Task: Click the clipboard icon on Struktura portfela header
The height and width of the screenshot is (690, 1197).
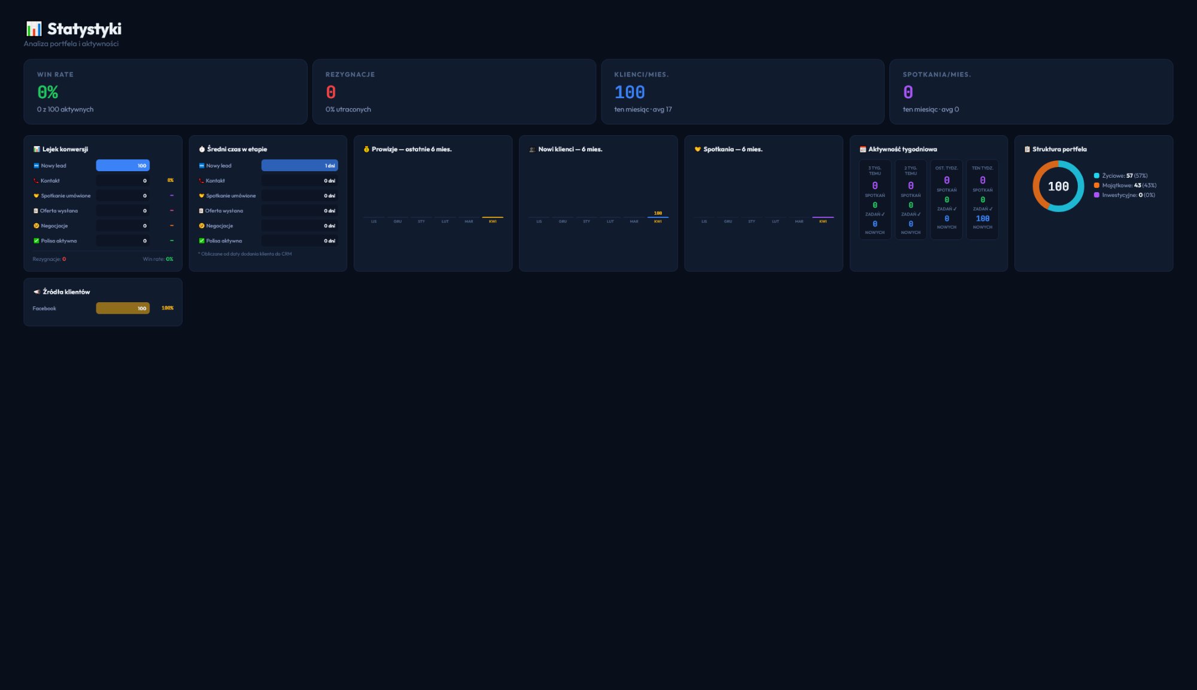Action: [1026, 149]
